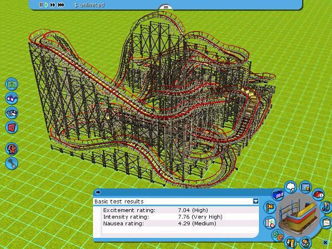The height and width of the screenshot is (249, 332).
Task: Select the 'Nausea rating:' row
Action: coord(180,224)
